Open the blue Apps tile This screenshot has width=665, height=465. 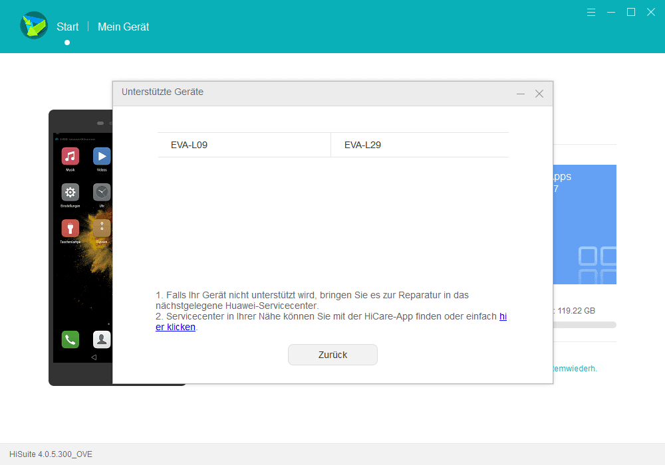point(585,225)
